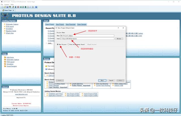This screenshot has height=116, width=181.
Task: Click the Home Page house icon in toolbar
Action: 13,7
